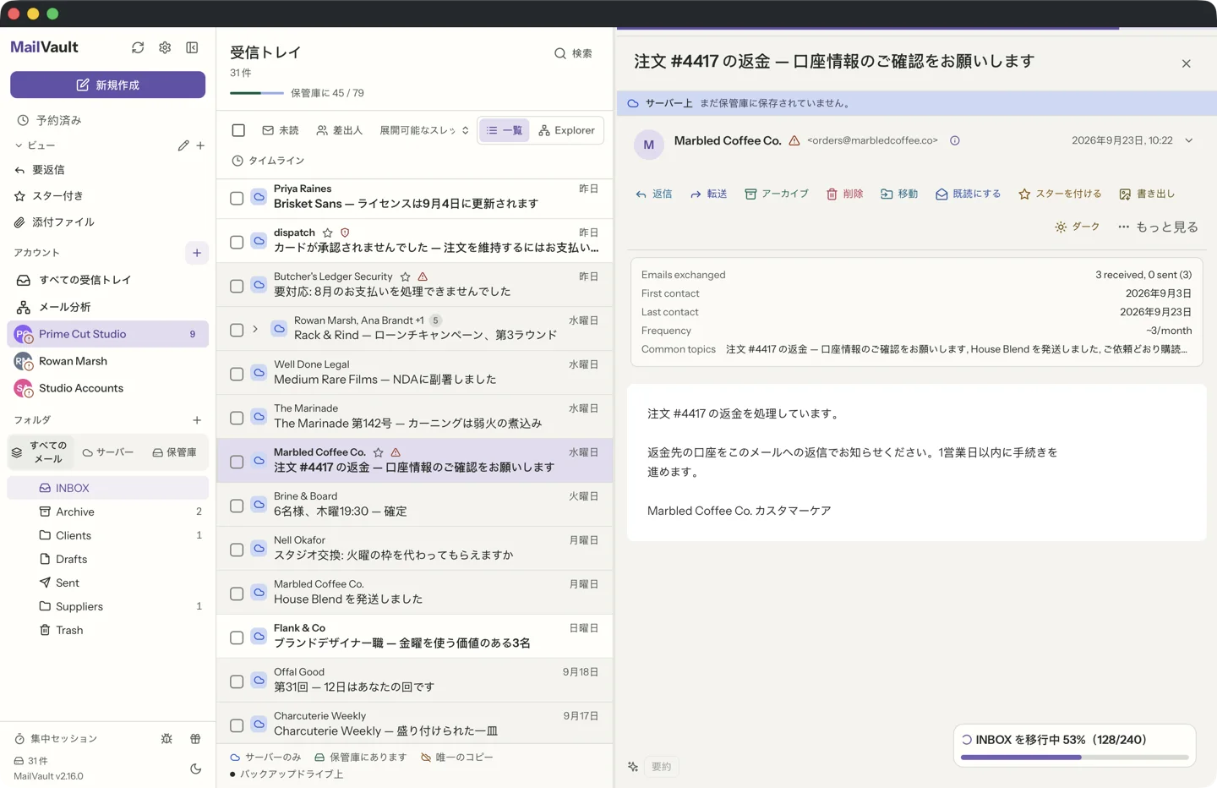1217x788 pixels.
Task: Click the sparkle summarize icon
Action: click(x=633, y=767)
